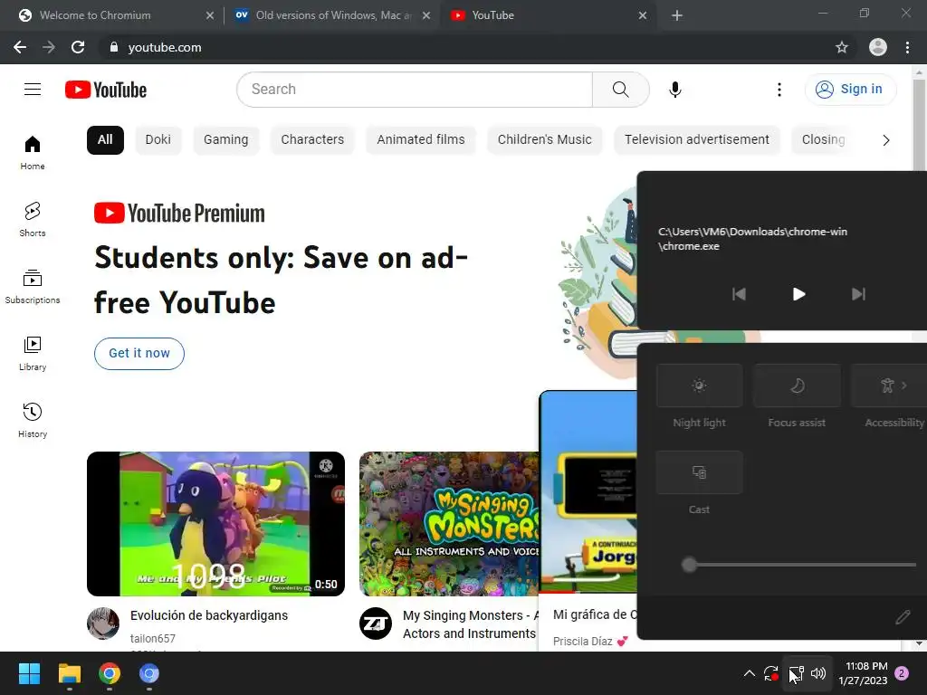Edit quick settings with pencil icon

click(903, 617)
